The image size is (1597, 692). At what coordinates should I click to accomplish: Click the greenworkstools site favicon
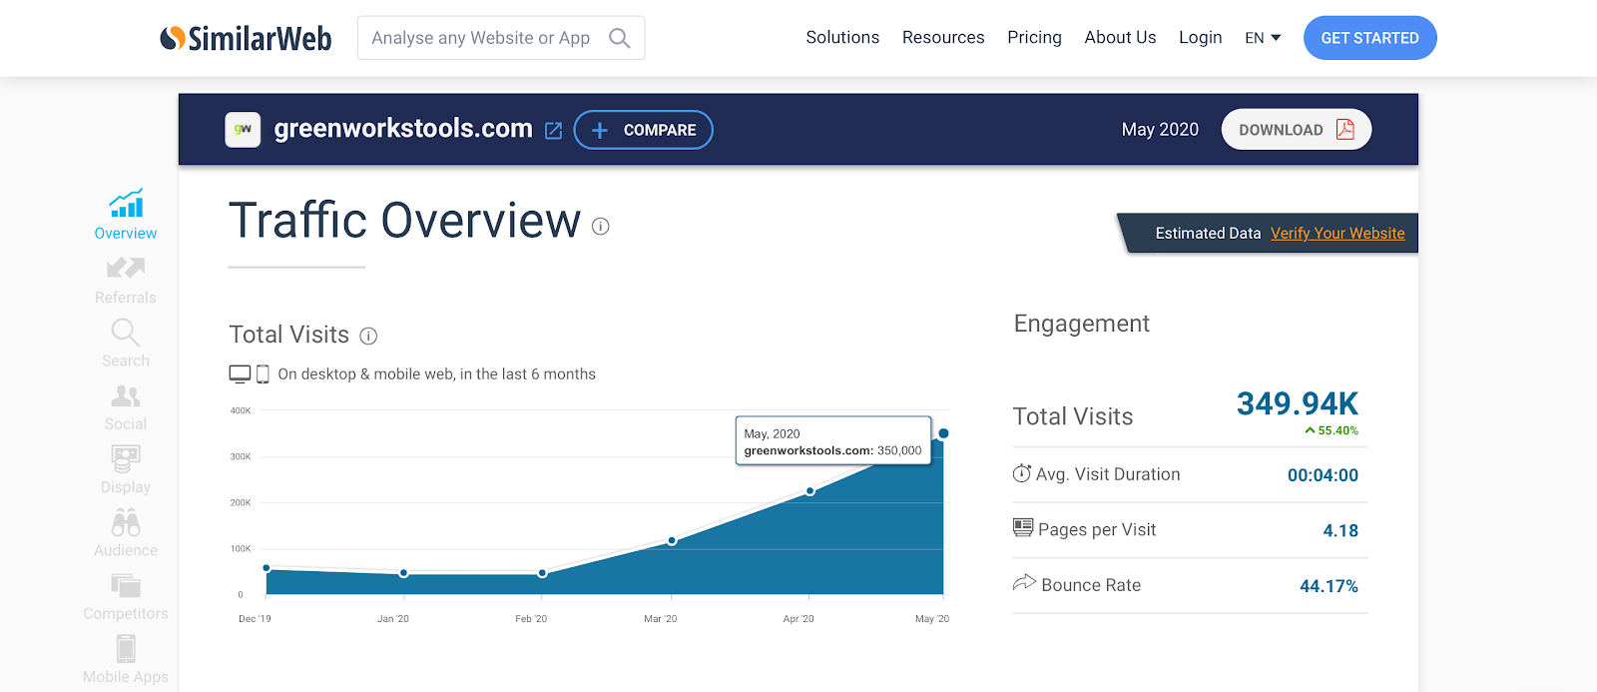[x=243, y=130]
